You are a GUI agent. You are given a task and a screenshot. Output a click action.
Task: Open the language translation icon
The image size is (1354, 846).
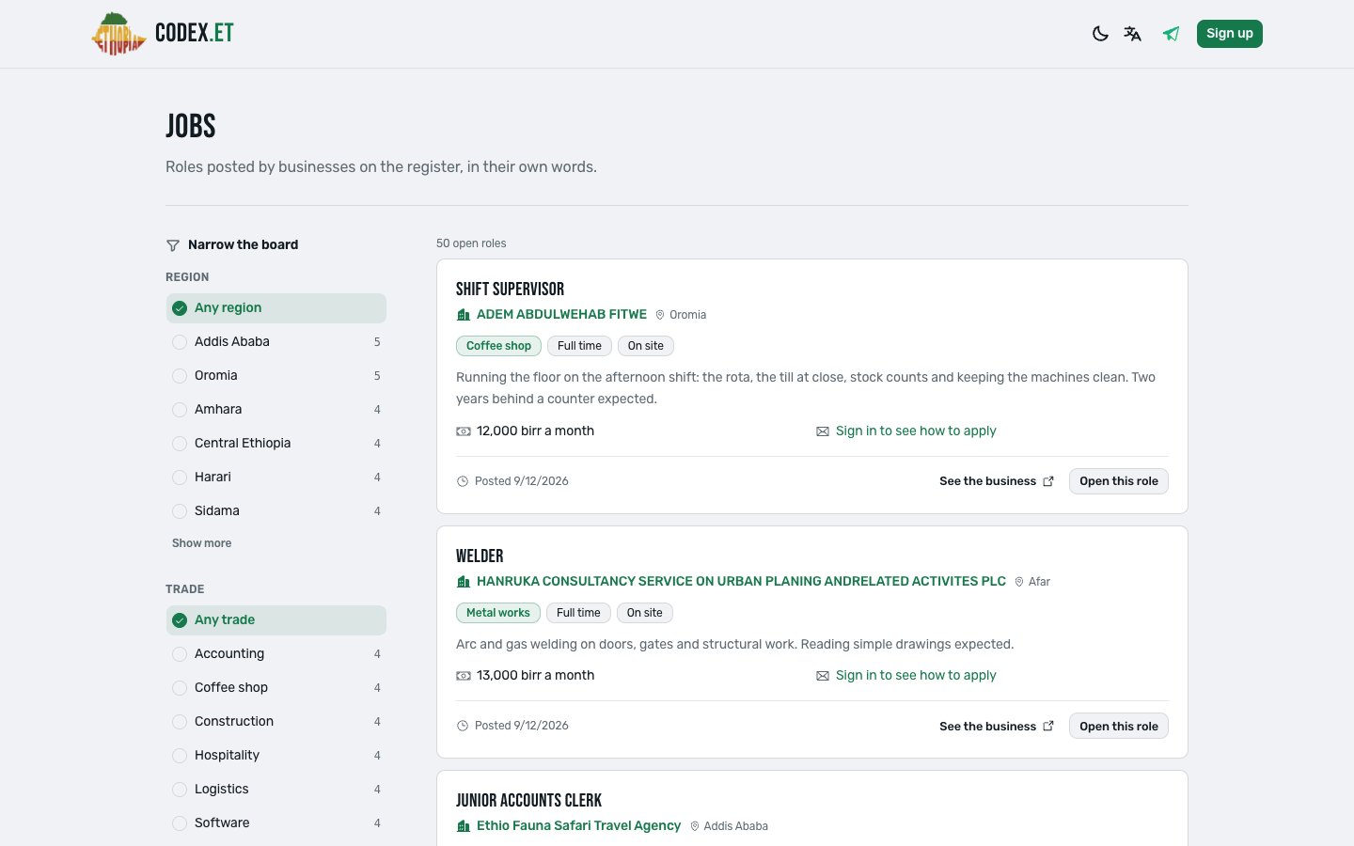point(1133,34)
